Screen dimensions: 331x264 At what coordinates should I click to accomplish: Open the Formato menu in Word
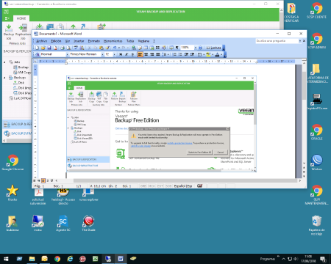[x=94, y=41]
